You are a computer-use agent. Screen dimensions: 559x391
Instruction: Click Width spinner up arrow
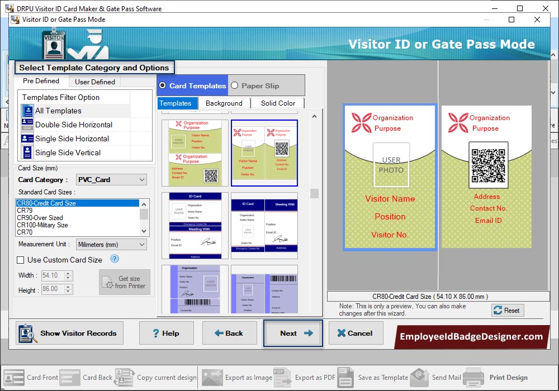68,273
